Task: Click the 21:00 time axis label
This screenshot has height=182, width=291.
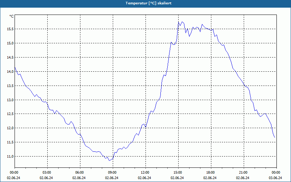Action: click(244, 173)
